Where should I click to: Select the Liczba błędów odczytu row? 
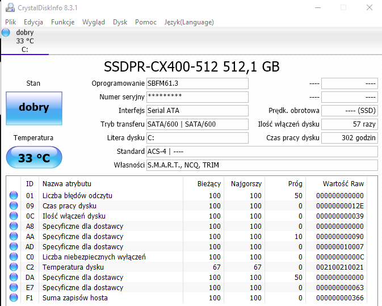tap(187, 195)
